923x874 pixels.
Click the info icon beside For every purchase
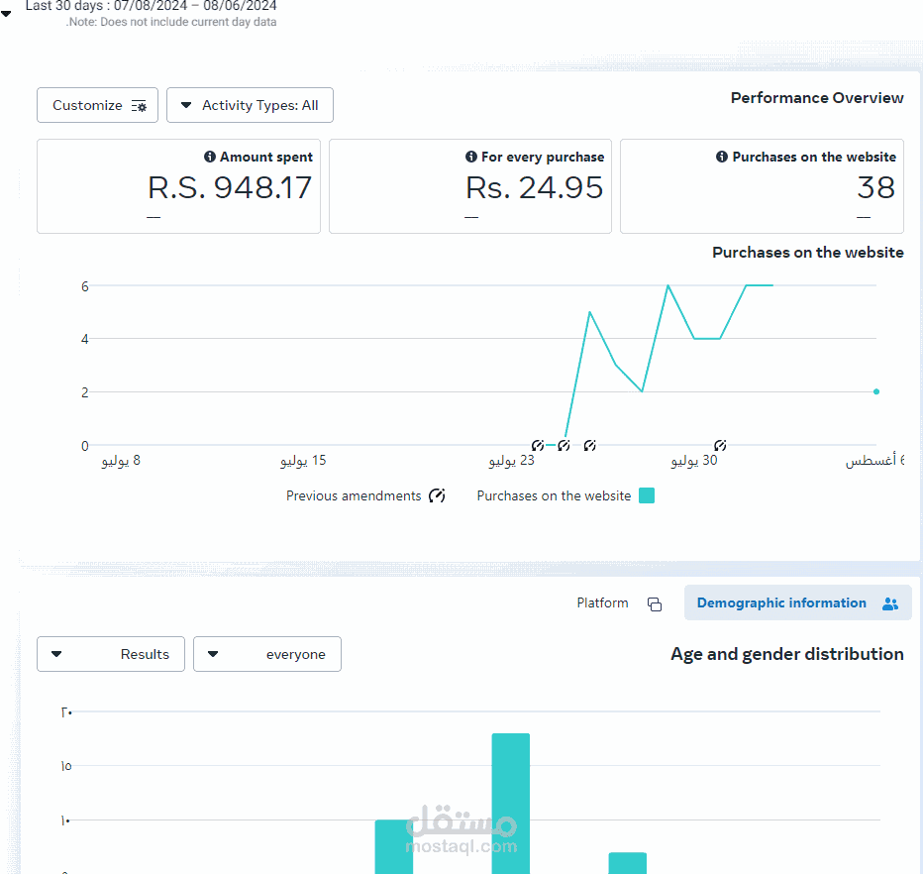(x=471, y=157)
